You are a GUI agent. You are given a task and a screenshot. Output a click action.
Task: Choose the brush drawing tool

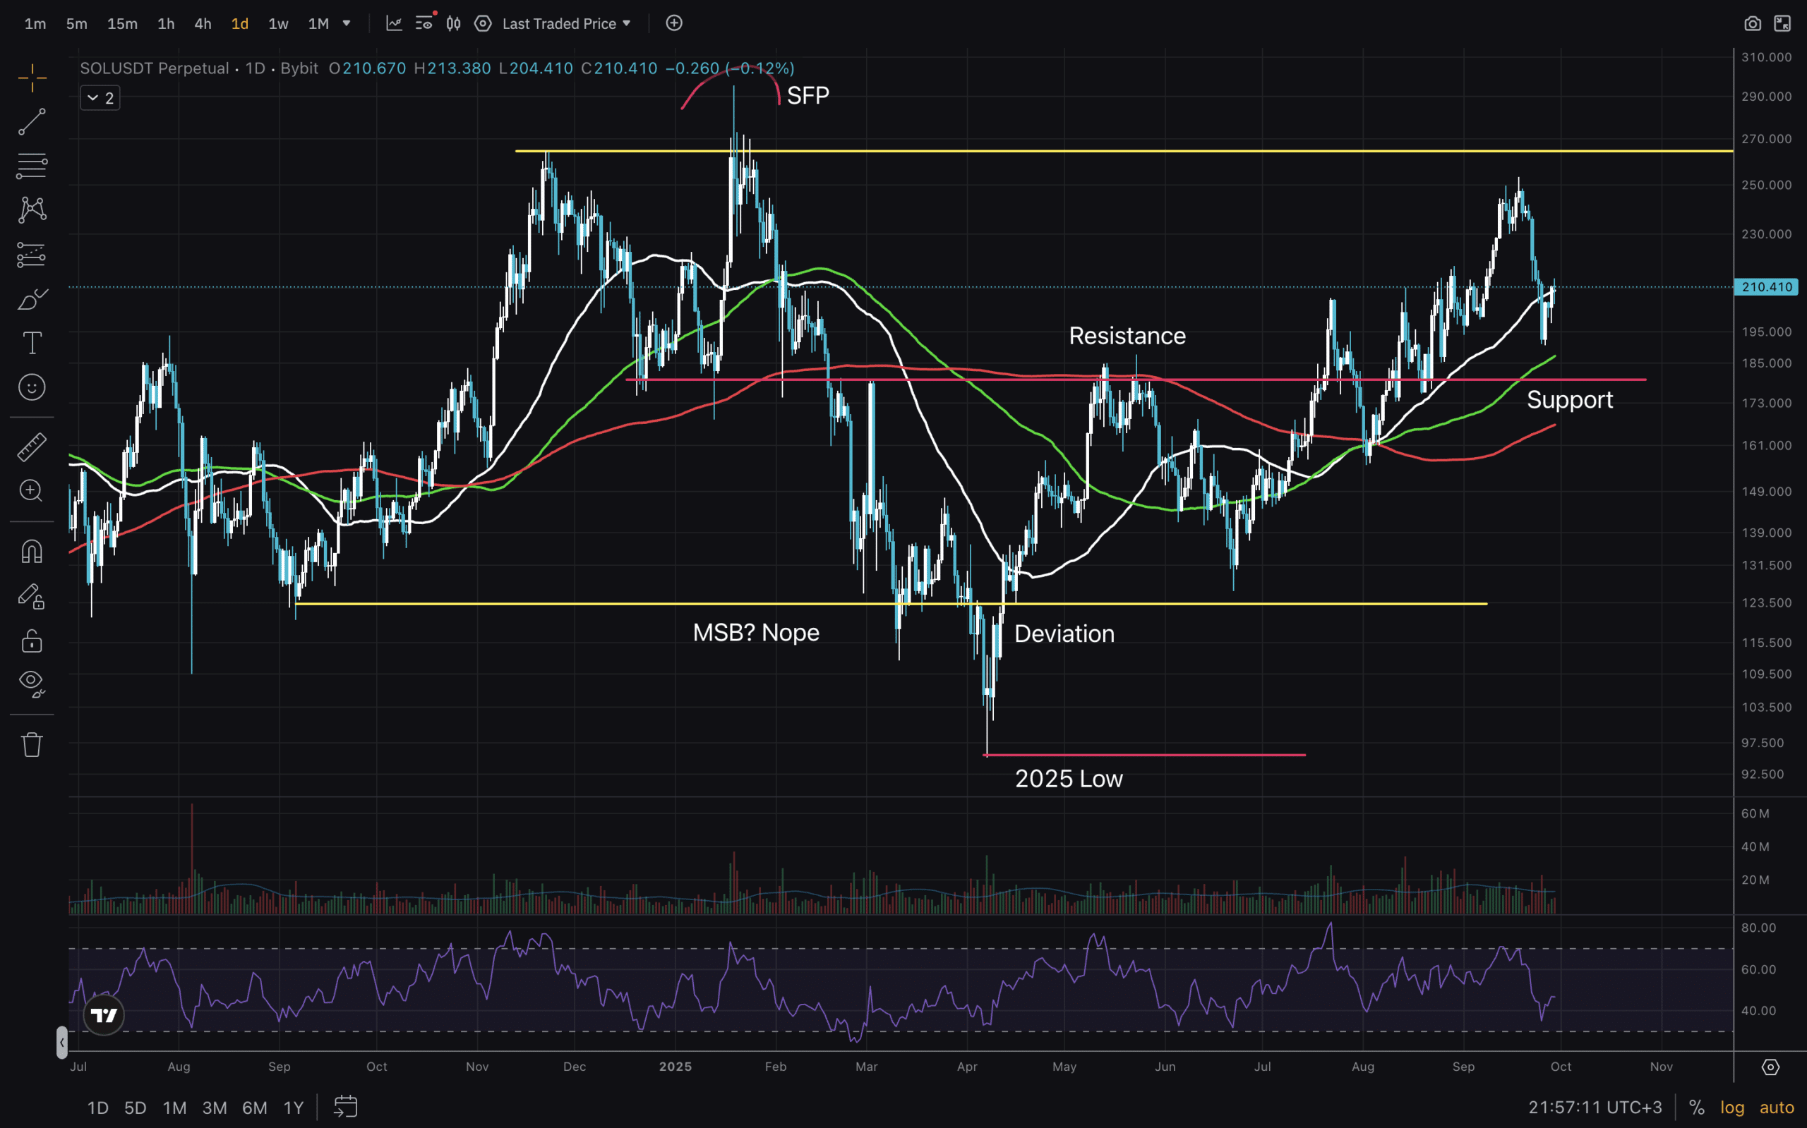31,299
